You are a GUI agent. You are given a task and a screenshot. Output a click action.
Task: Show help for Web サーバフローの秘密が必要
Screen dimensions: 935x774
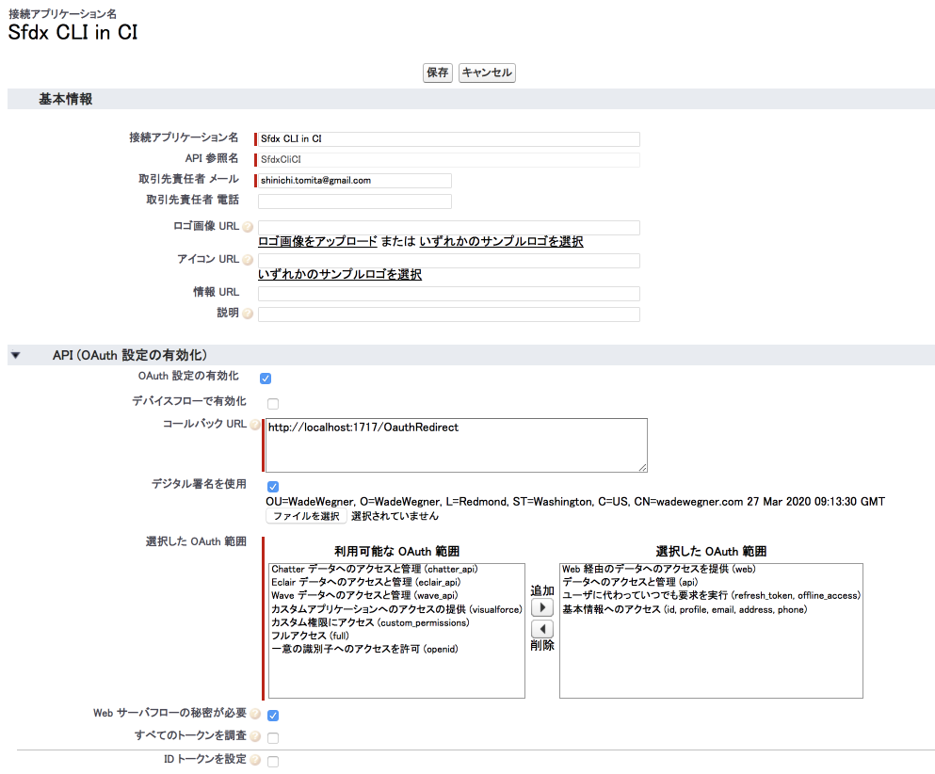click(255, 714)
